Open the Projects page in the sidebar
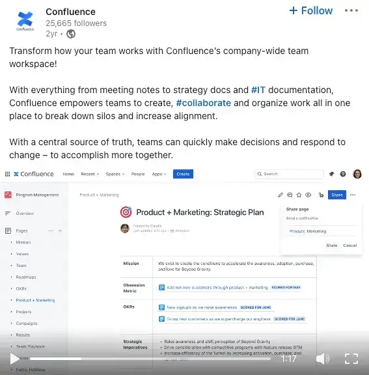This screenshot has width=369, height=375. (x=23, y=312)
